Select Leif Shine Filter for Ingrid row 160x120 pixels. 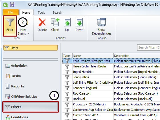pyautogui.click(x=111, y=83)
